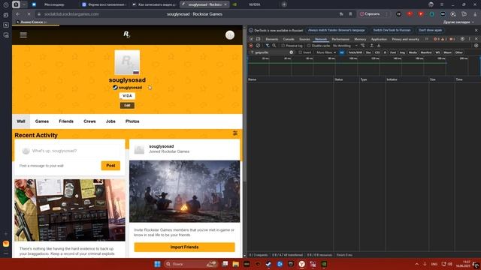Viewport: 481px width, 270px height.
Task: Open Recent Activity filter settings icon
Action: click(x=235, y=133)
